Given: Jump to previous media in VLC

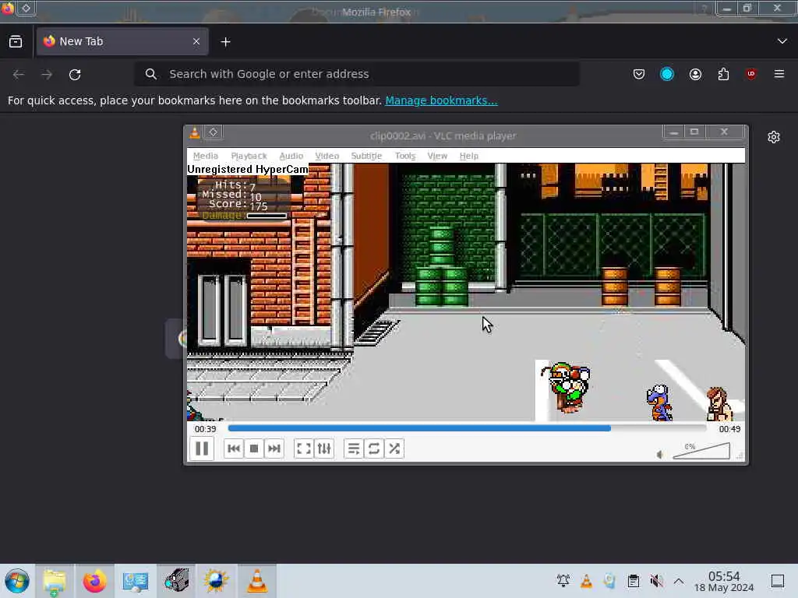Looking at the screenshot, I should (234, 448).
